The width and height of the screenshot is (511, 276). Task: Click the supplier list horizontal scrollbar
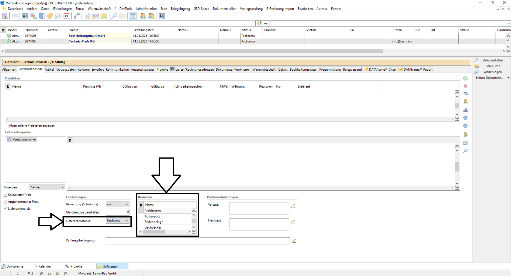[253, 51]
